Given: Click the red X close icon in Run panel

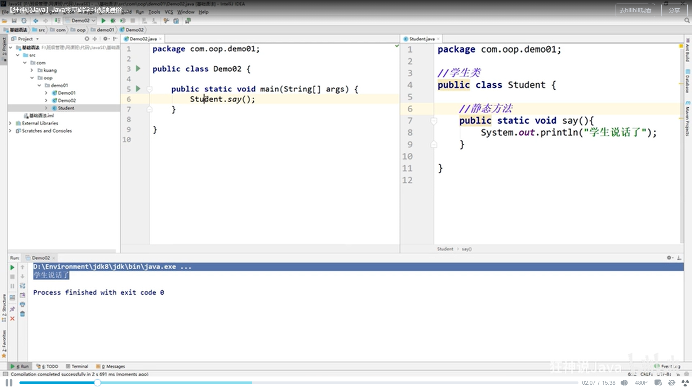Looking at the screenshot, I should click(x=12, y=319).
